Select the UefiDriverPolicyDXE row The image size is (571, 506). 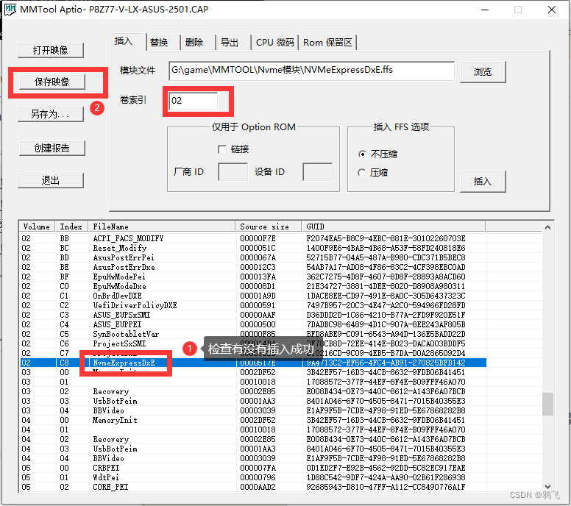pos(252,305)
